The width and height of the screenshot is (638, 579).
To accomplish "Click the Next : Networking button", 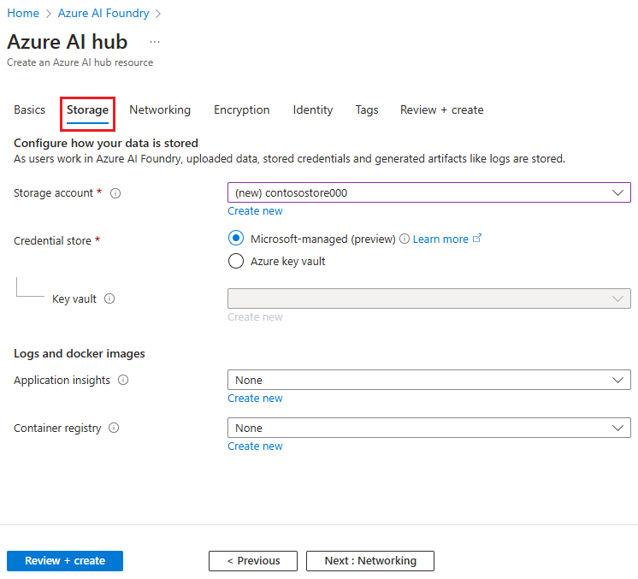I will point(370,561).
